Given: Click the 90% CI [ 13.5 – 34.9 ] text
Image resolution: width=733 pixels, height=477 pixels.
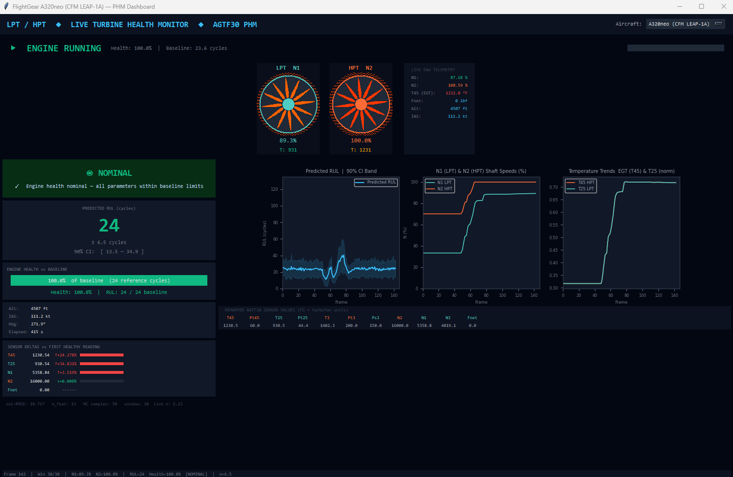Looking at the screenshot, I should point(109,251).
